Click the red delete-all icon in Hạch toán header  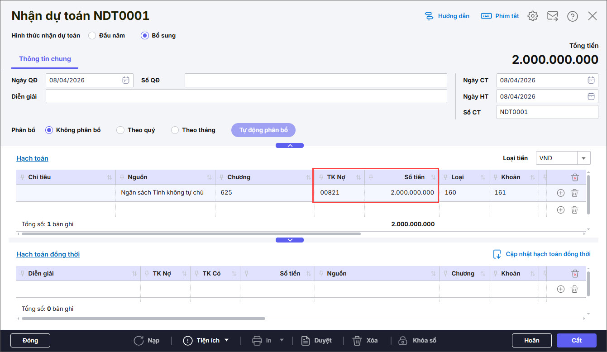click(575, 177)
